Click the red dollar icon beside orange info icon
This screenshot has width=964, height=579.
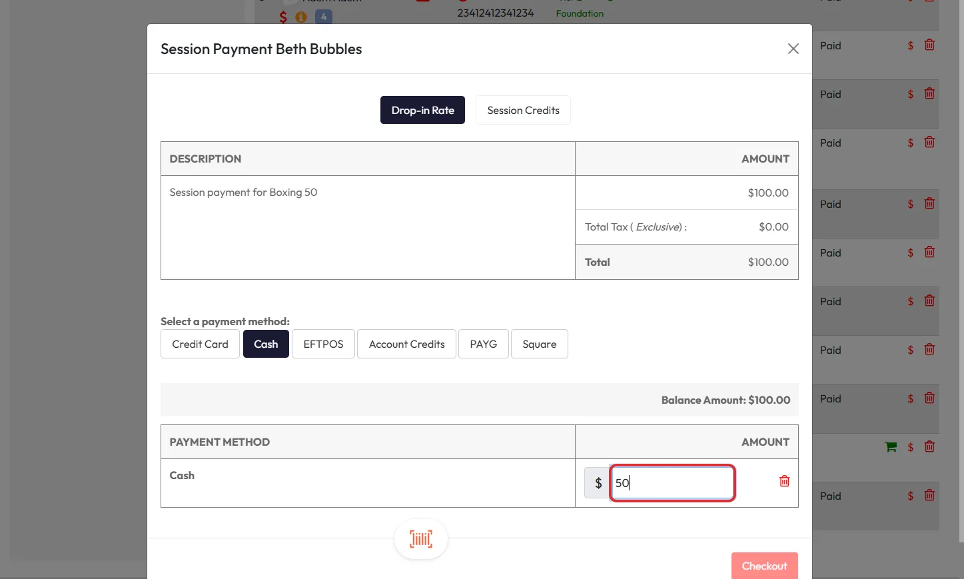point(283,17)
